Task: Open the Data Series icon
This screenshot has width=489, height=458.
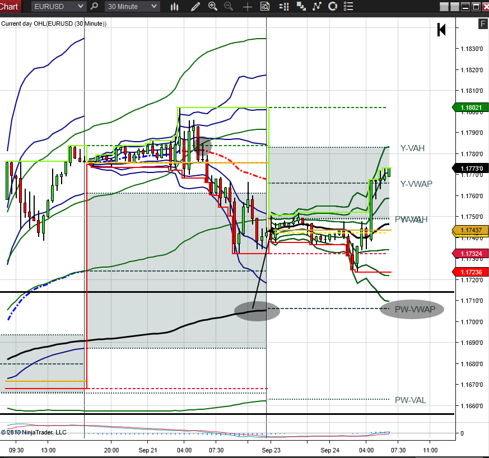Action: coord(301,6)
